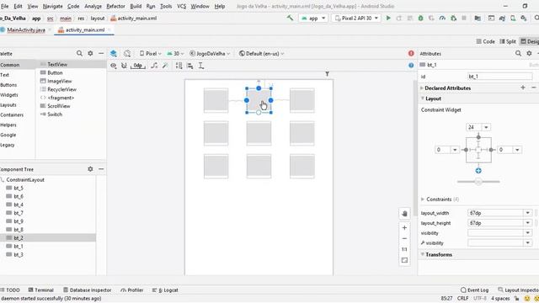Viewport: 539px width, 303px height.
Task: Click the Make Project hammer icon
Action: [x=290, y=18]
